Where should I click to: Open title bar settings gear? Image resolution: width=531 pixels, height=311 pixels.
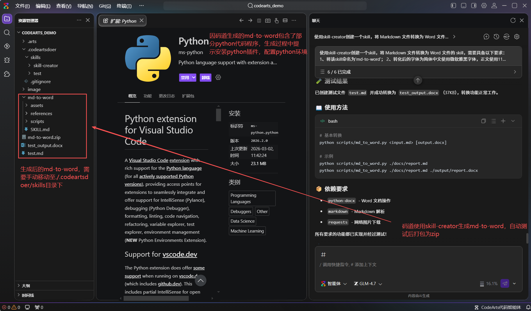click(484, 6)
